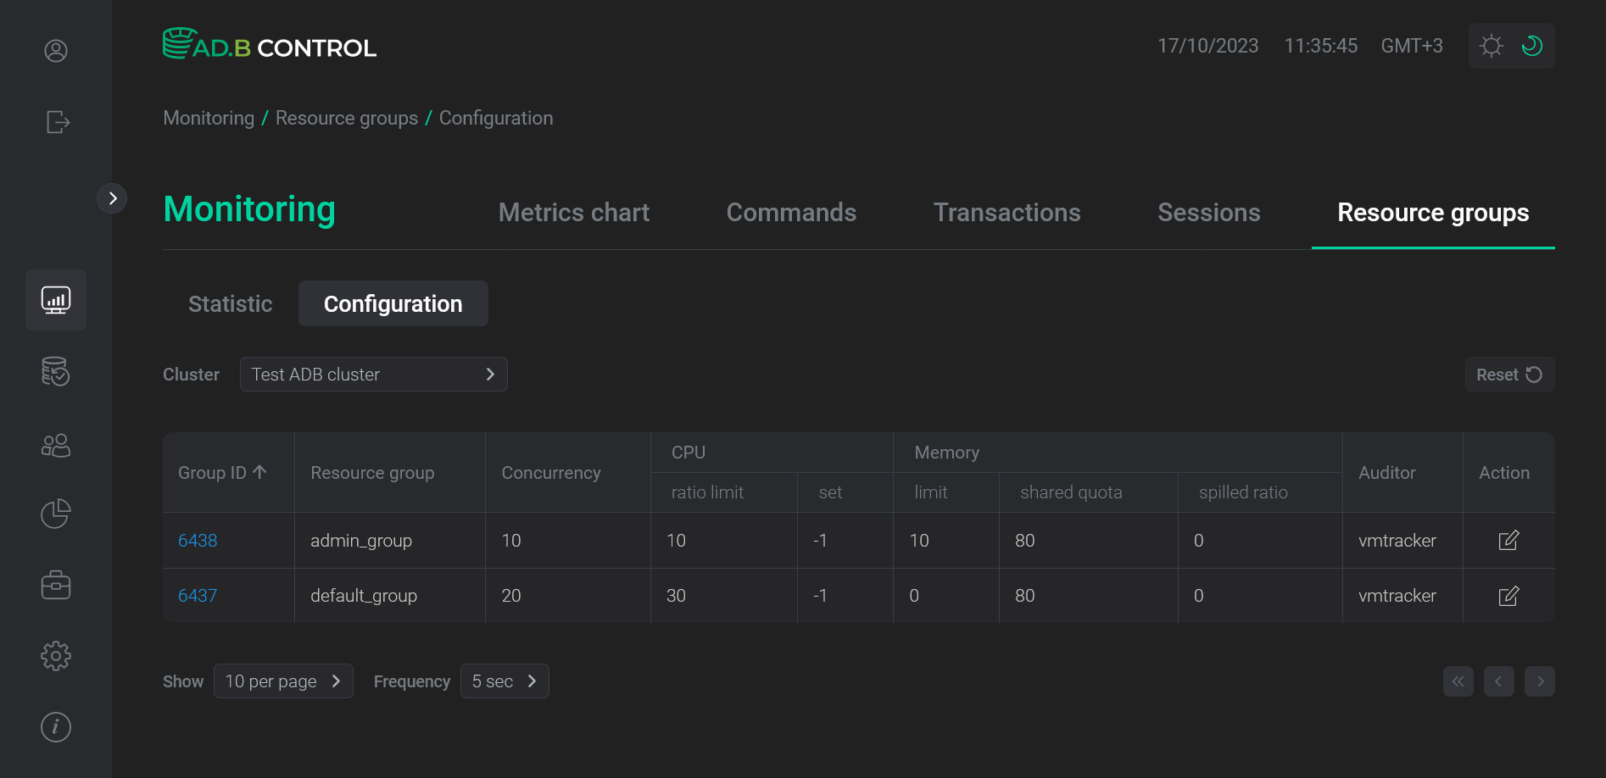
Task: Open the Cluster selector showing Test ADB cluster
Action: coord(373,374)
